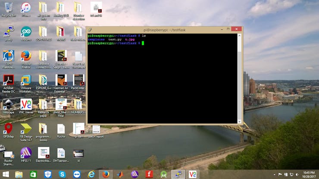
Task: Select the German An Essential PDF
Action: click(x=61, y=83)
